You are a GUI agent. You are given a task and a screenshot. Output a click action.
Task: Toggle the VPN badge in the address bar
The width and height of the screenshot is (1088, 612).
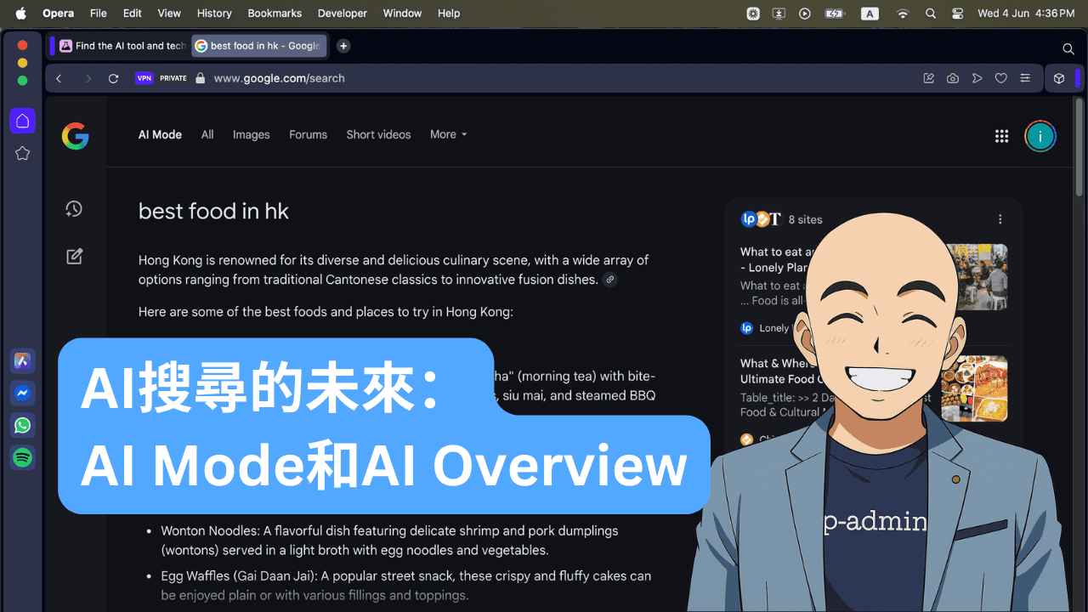pos(144,77)
